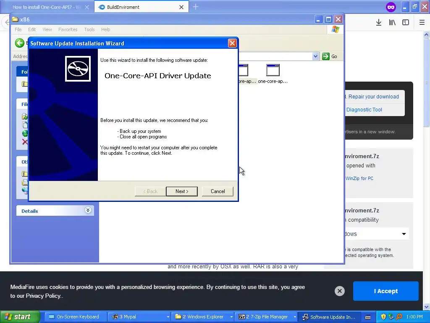Close the BuildEnviroment browser tab

(x=181, y=7)
